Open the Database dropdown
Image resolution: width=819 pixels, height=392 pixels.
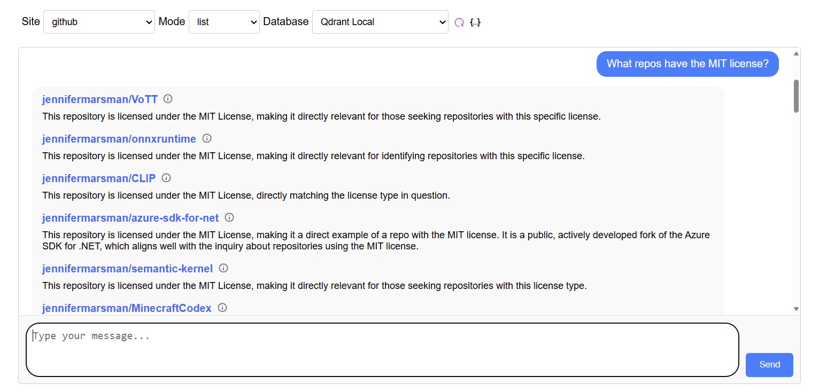click(x=380, y=22)
